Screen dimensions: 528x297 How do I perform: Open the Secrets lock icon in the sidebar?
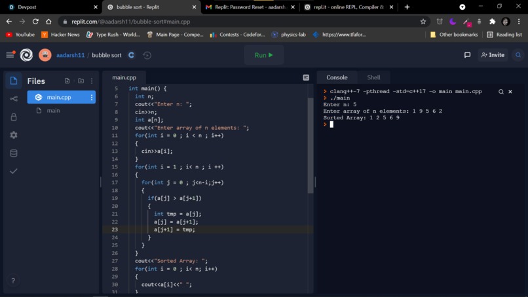[14, 117]
